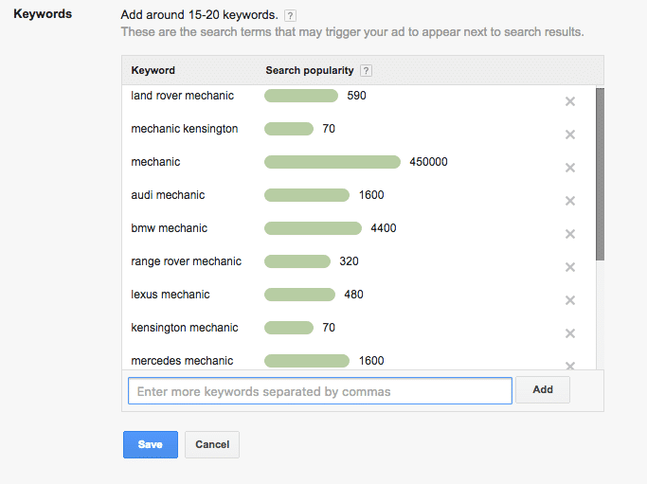The height and width of the screenshot is (484, 647).
Task: Click the popularity bar for 'mechanic'
Action: [332, 162]
